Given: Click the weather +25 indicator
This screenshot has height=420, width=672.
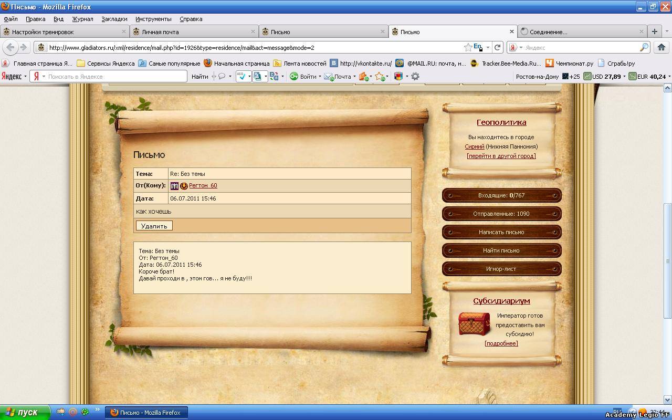Looking at the screenshot, I should coord(571,76).
